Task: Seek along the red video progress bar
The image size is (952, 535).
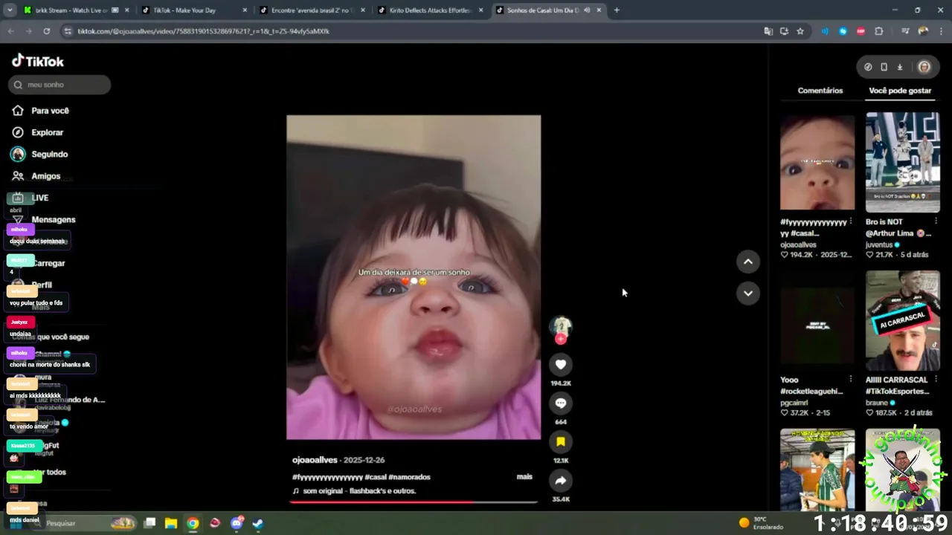Action: 414,502
